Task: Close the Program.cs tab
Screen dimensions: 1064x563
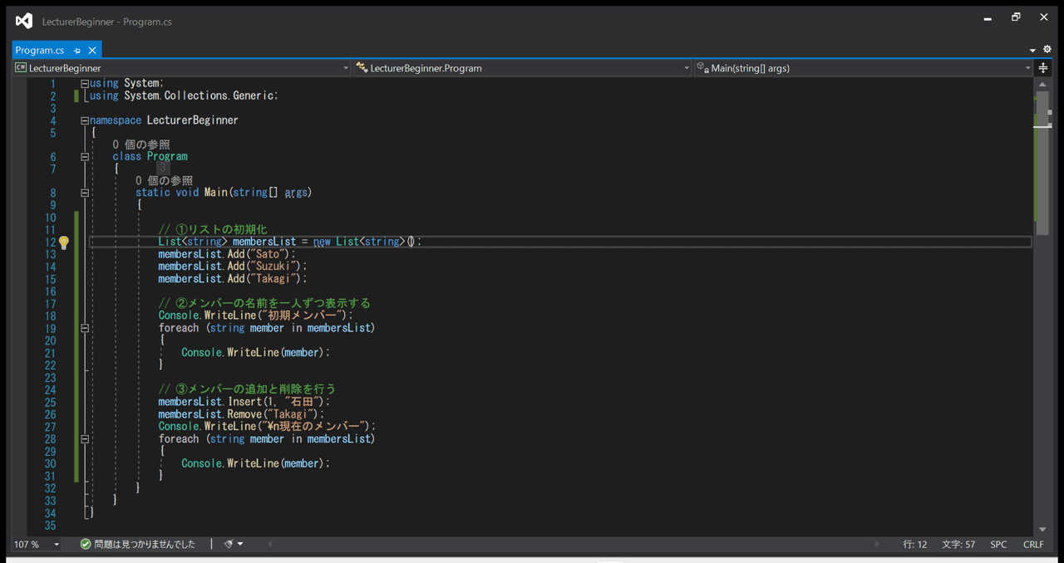Action: tap(92, 51)
